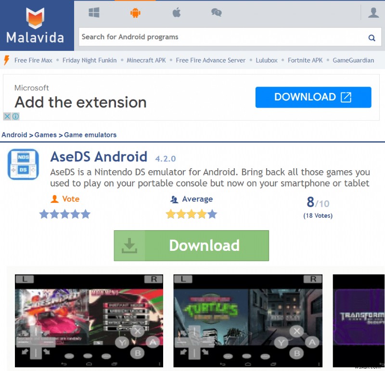Click the green Download button
The height and width of the screenshot is (371, 385).
(x=191, y=246)
